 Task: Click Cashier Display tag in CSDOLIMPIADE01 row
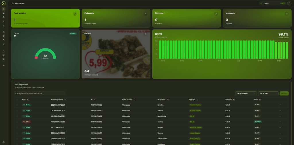(195, 105)
